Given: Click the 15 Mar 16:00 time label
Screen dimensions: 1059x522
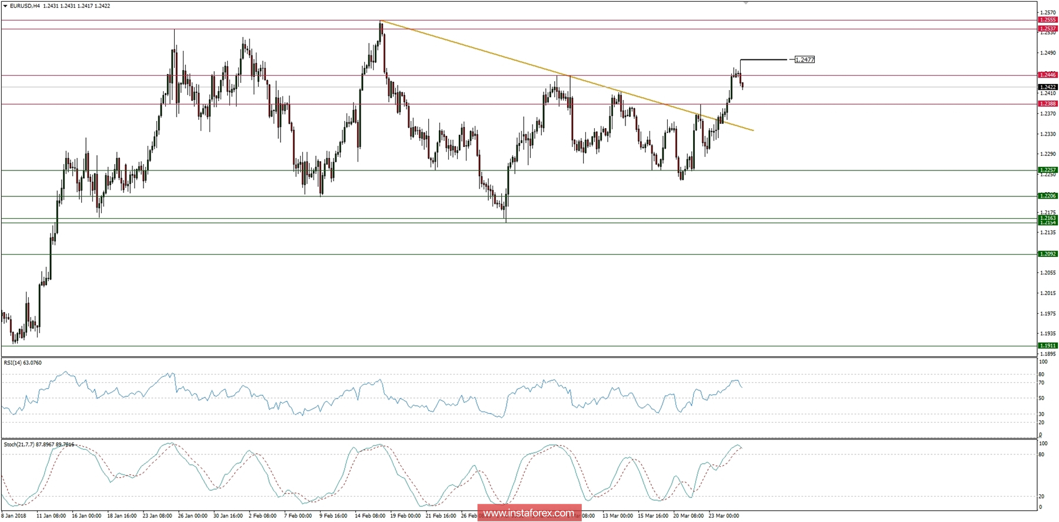Looking at the screenshot, I should coord(653,516).
